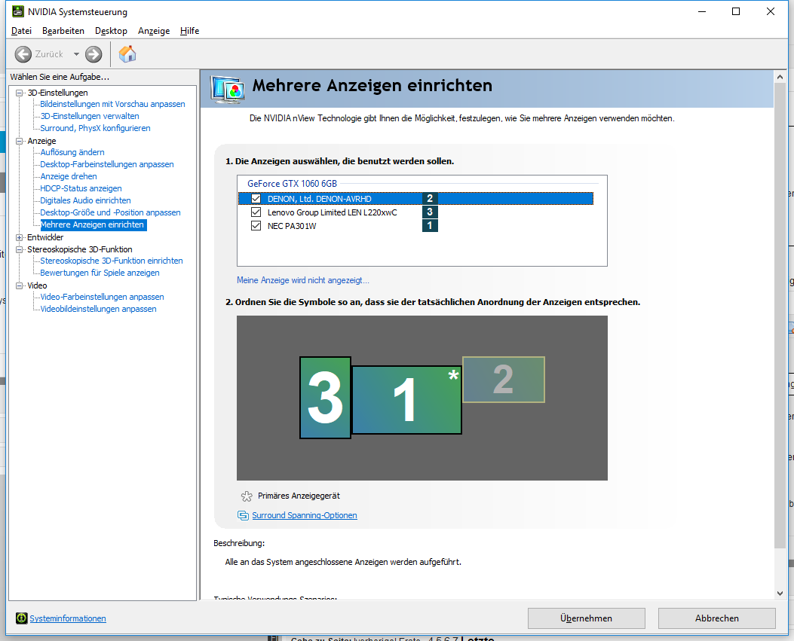The image size is (794, 641).
Task: Open the Datei menu
Action: (x=21, y=31)
